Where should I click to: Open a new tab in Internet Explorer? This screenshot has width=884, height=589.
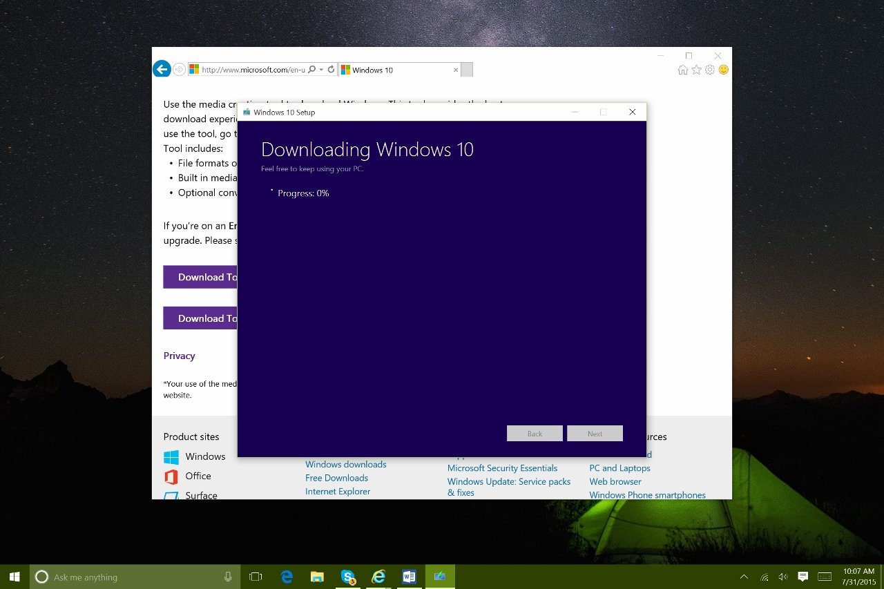467,70
